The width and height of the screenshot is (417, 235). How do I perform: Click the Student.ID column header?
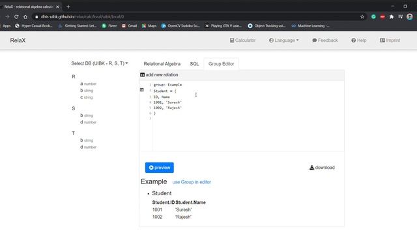click(164, 202)
